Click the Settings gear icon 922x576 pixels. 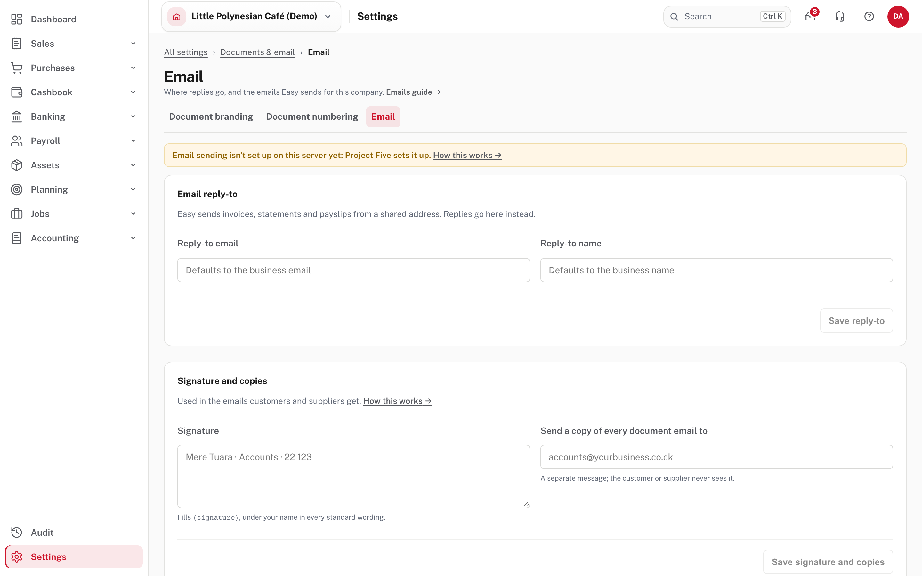[x=16, y=557]
